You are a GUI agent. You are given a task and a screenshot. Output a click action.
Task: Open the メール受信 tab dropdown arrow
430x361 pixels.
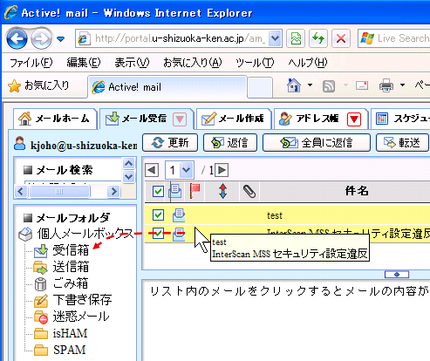(180, 119)
